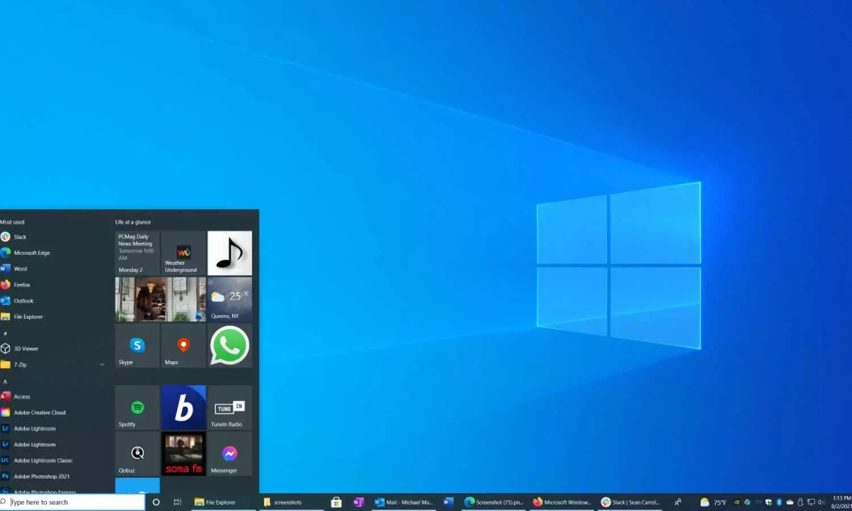Click the OneDrive cloud icon in system tray
This screenshot has width=852, height=511.
tap(790, 502)
